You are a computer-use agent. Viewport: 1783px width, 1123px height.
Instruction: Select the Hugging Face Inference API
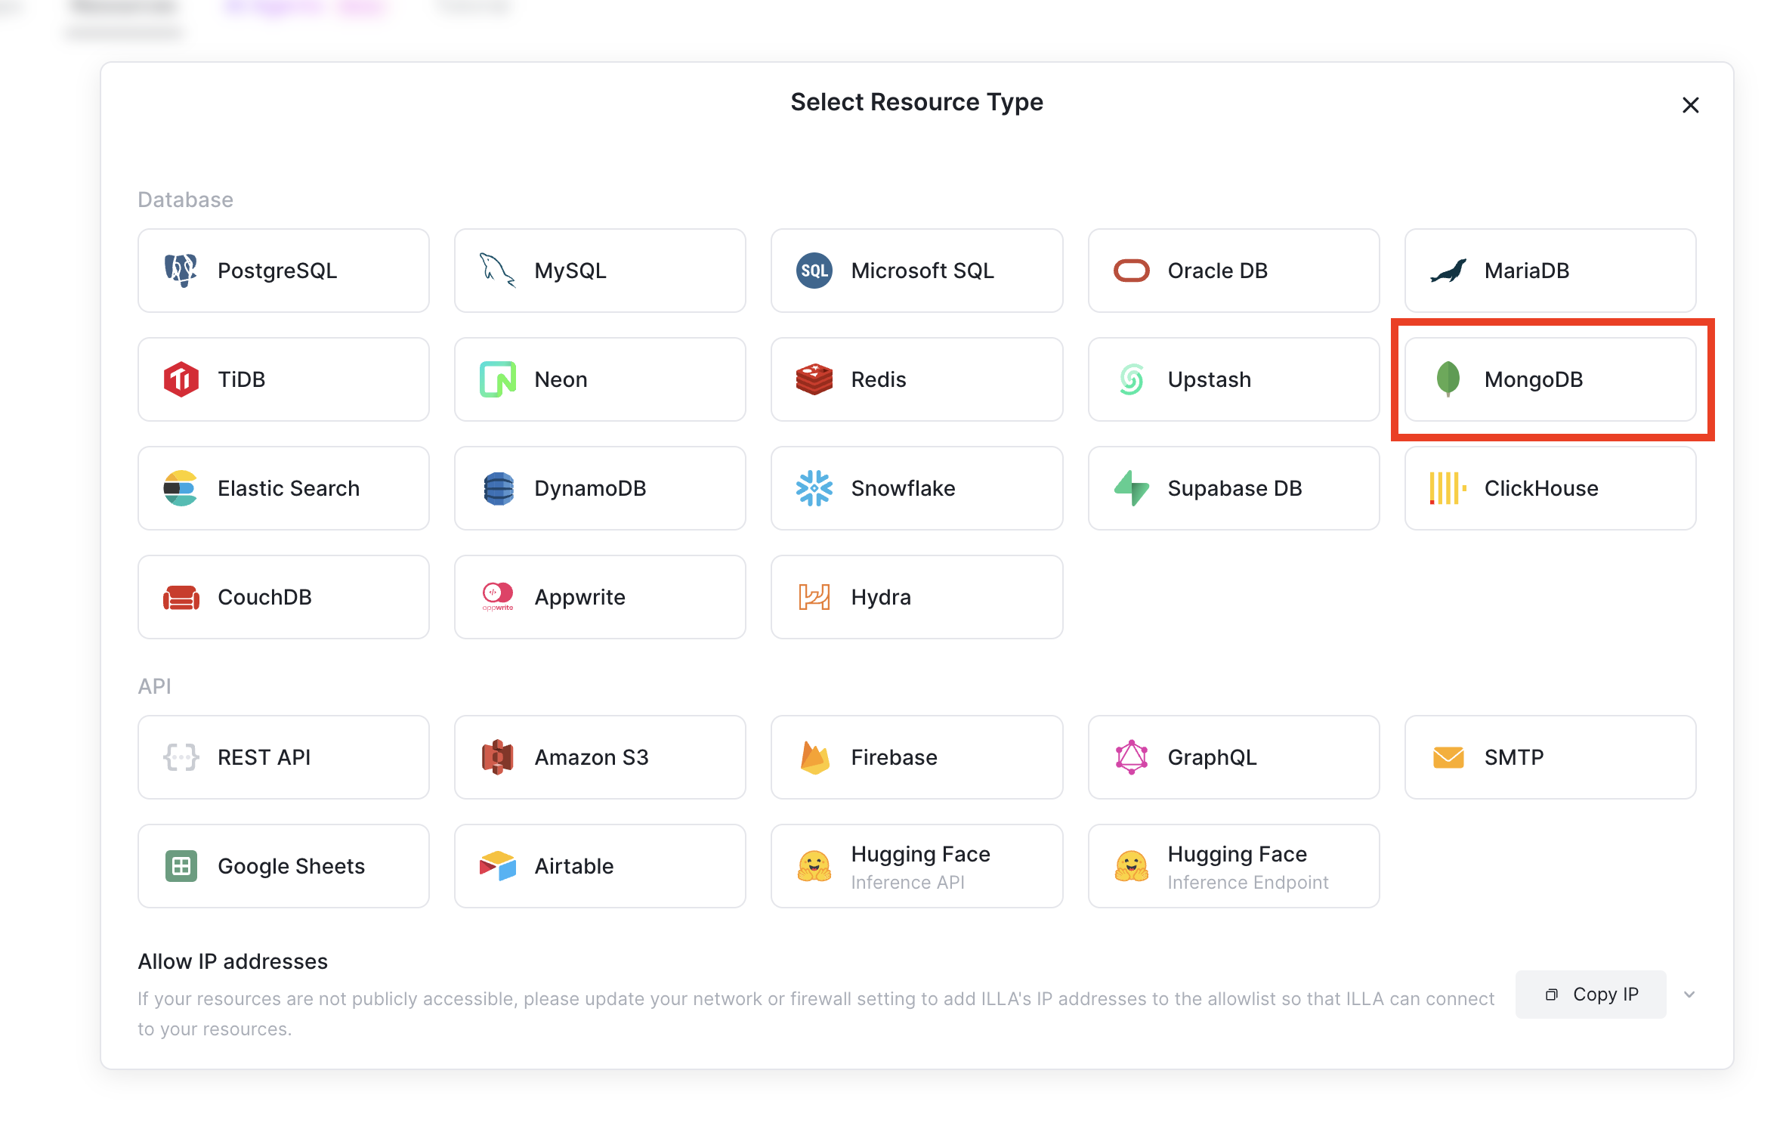[x=916, y=866]
